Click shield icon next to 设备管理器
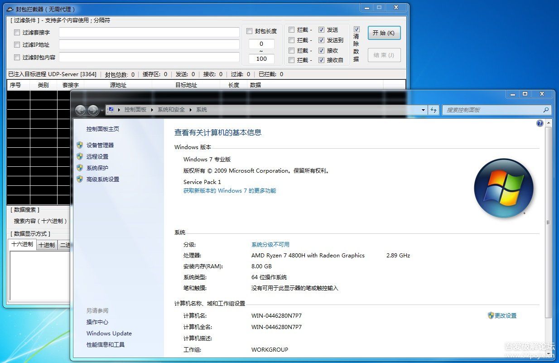This screenshot has width=559, height=363. click(80, 145)
